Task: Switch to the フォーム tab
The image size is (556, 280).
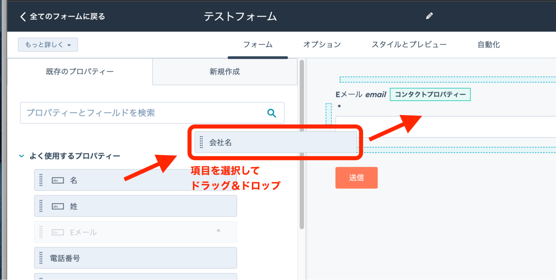Action: click(258, 45)
